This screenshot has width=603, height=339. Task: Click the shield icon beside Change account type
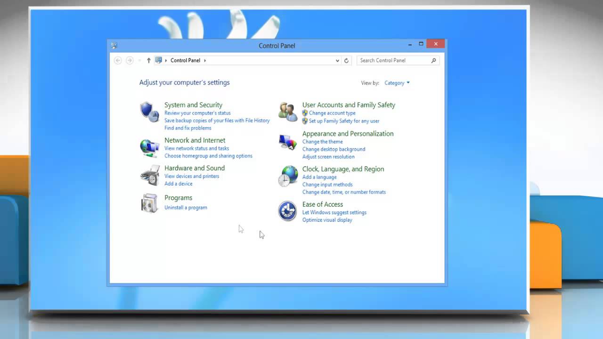(305, 113)
